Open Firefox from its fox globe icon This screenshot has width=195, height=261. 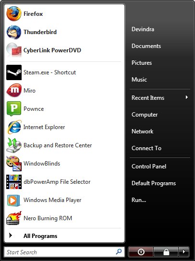pos(14,13)
